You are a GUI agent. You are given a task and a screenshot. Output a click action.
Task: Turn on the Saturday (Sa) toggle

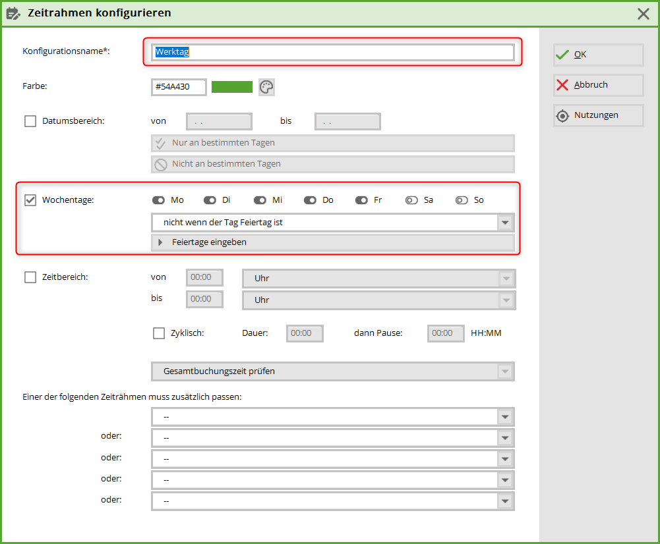tap(411, 200)
